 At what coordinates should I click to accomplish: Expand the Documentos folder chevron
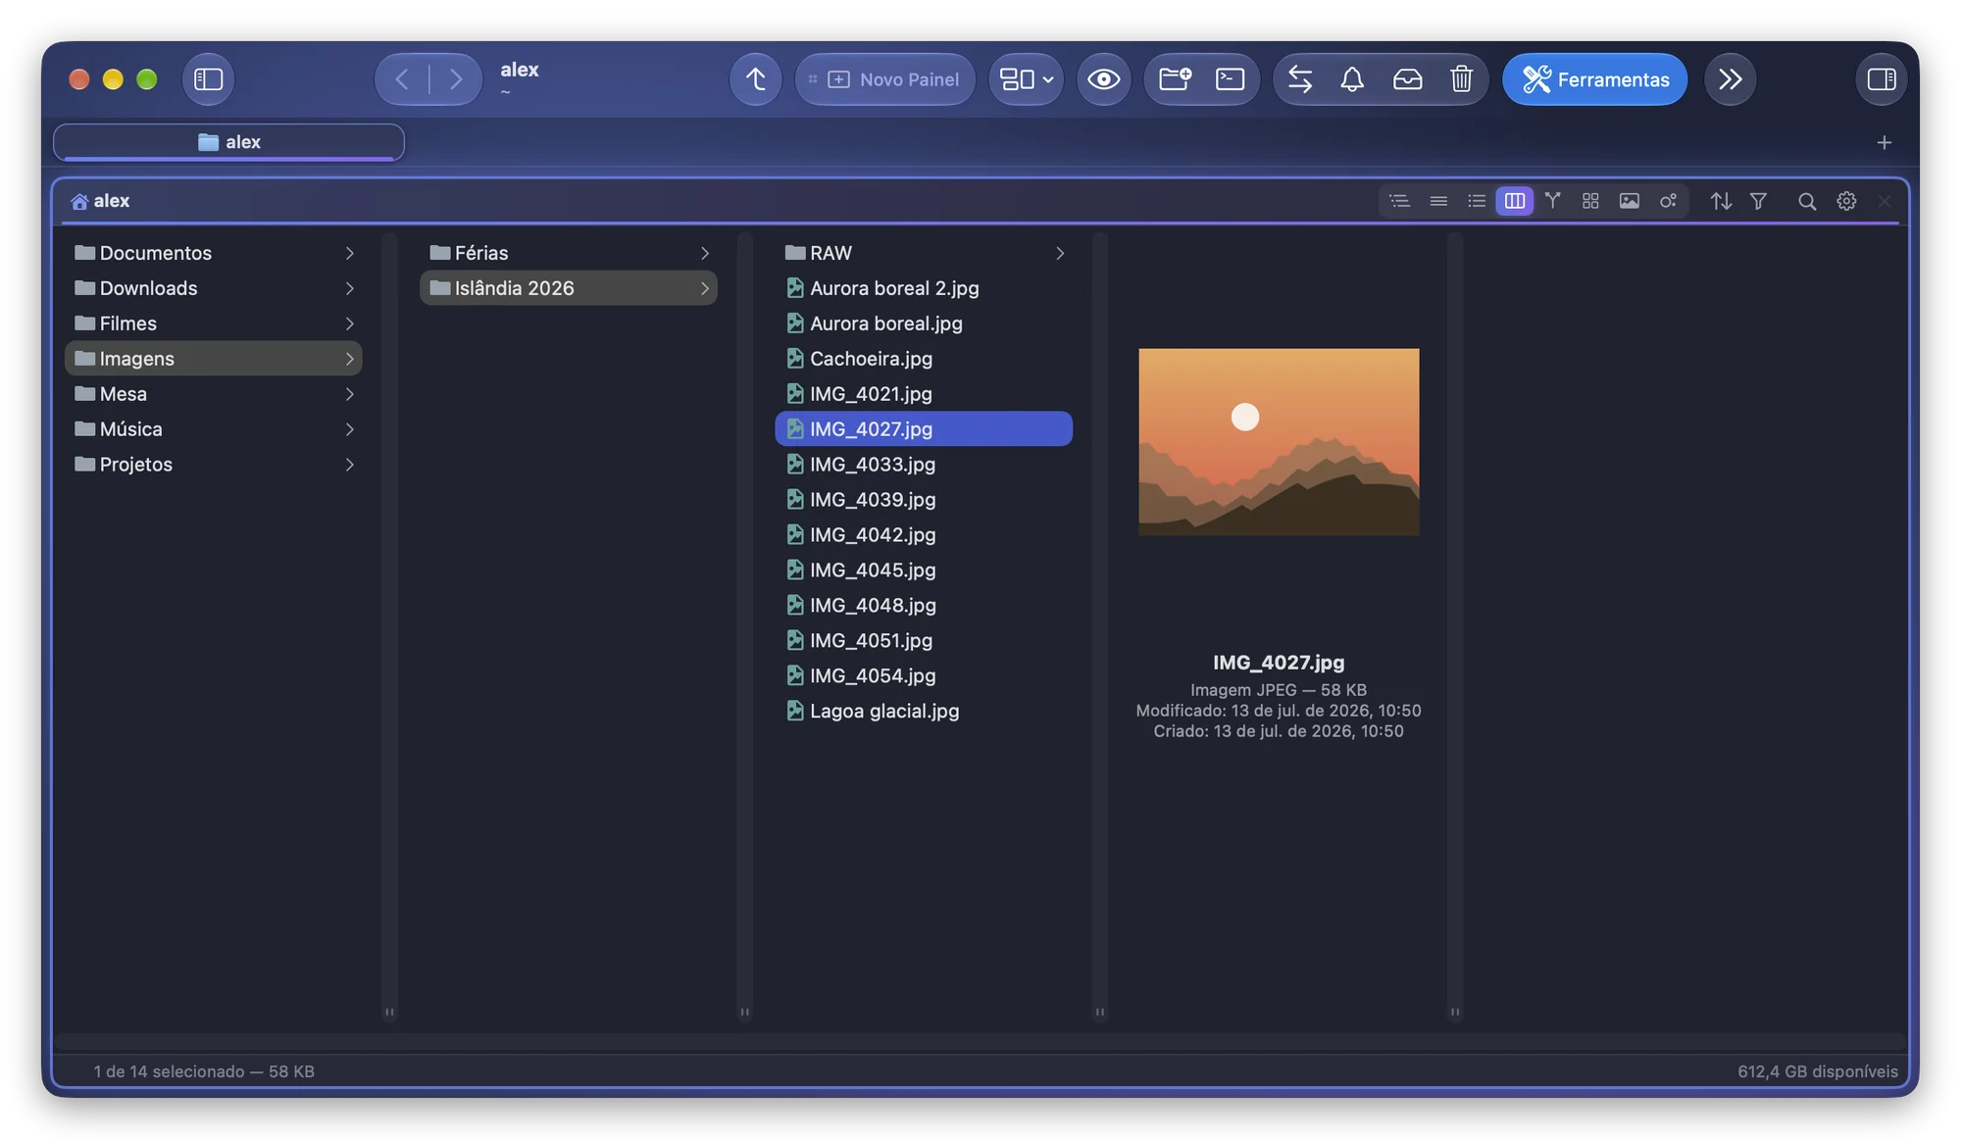(349, 253)
